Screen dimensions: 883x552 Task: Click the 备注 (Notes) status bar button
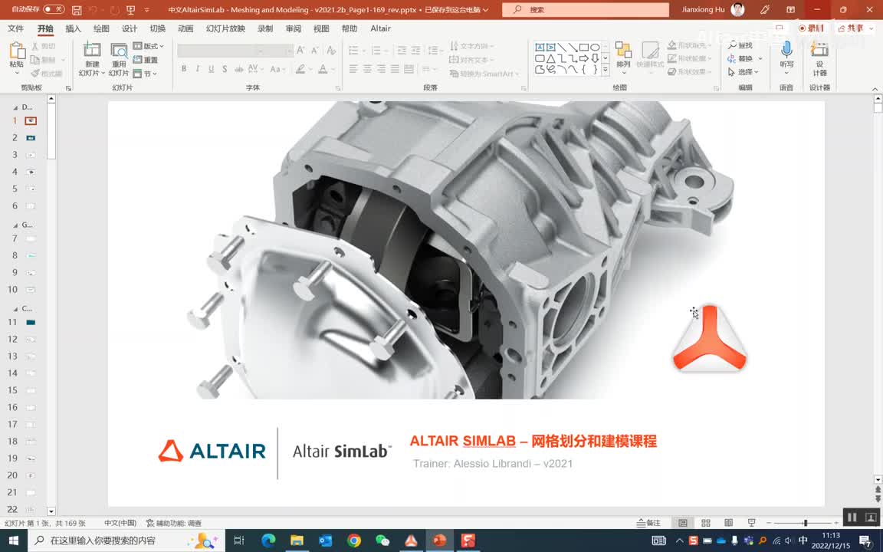pos(648,523)
